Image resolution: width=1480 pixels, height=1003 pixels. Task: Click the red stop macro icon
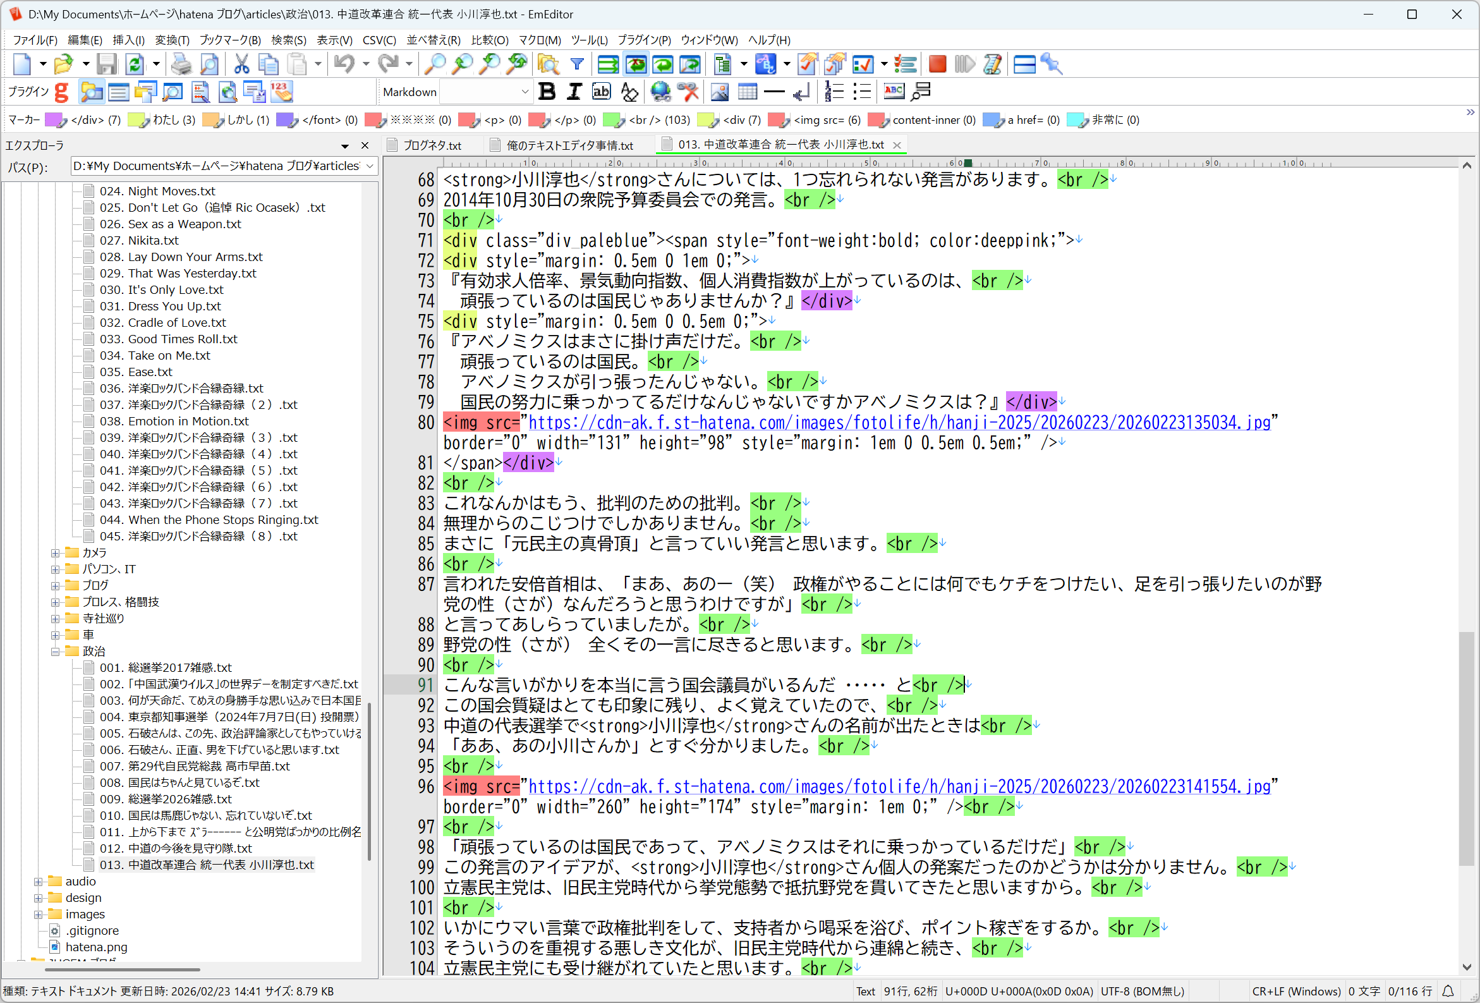pos(937,64)
